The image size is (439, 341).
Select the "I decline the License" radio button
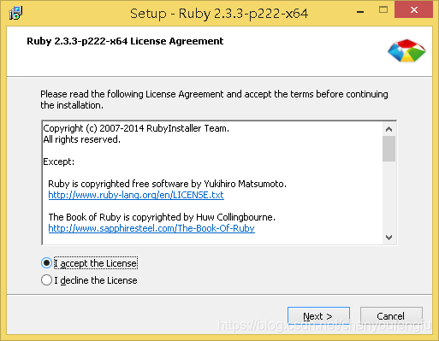point(46,280)
